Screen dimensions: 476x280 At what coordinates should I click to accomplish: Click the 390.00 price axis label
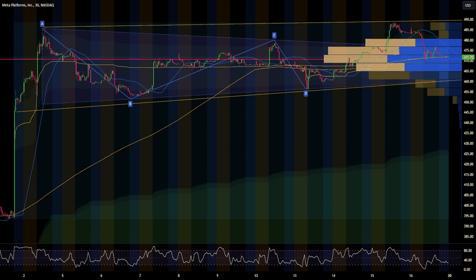468,226
